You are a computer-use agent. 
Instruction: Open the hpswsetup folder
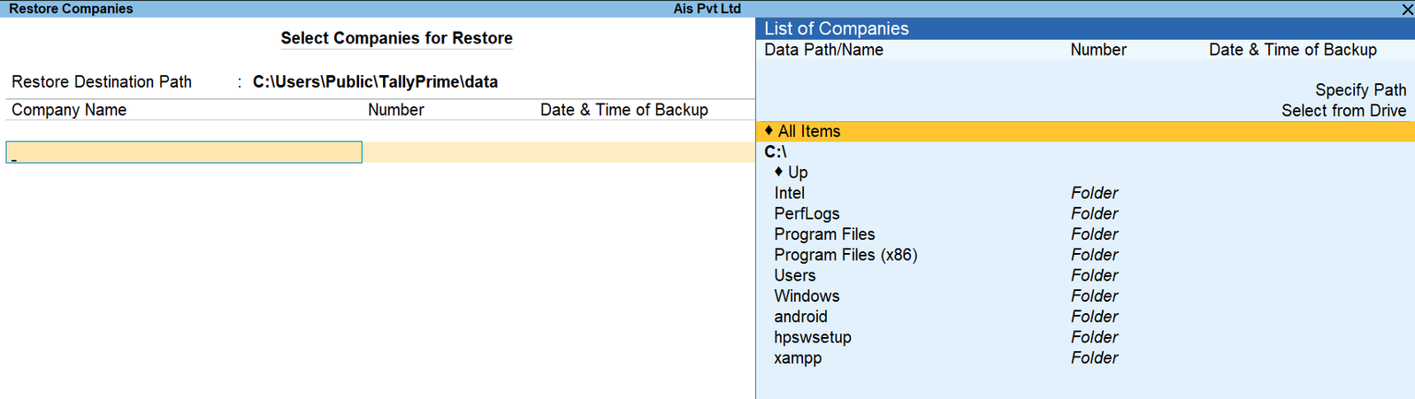[x=813, y=337]
